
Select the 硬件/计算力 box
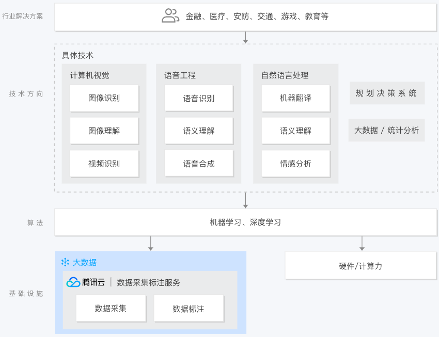(x=360, y=266)
